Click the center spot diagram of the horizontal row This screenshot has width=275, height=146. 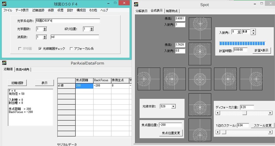(x=200, y=79)
